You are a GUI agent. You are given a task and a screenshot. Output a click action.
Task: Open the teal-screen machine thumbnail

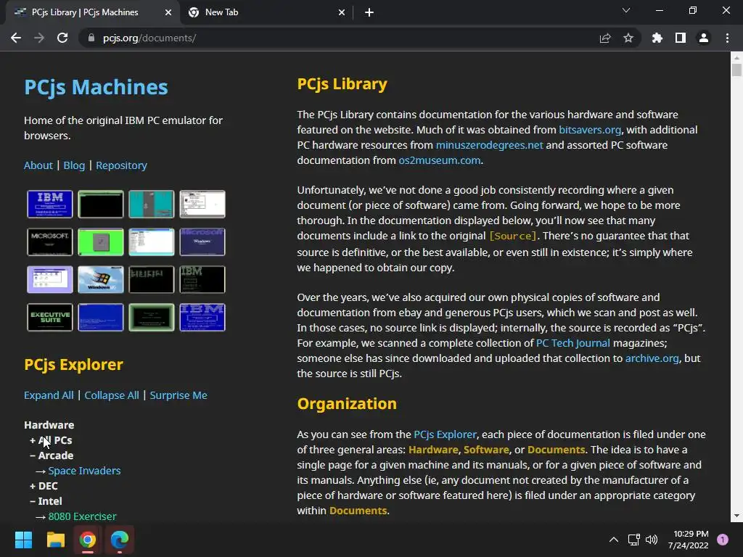152,204
